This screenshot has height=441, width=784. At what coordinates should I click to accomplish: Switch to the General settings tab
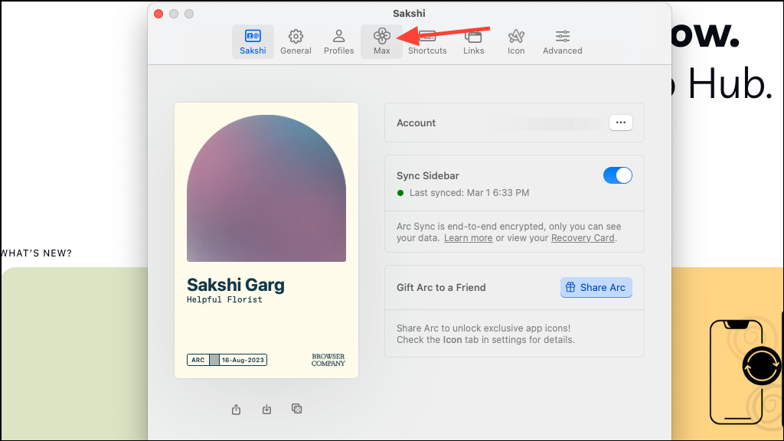(x=296, y=42)
